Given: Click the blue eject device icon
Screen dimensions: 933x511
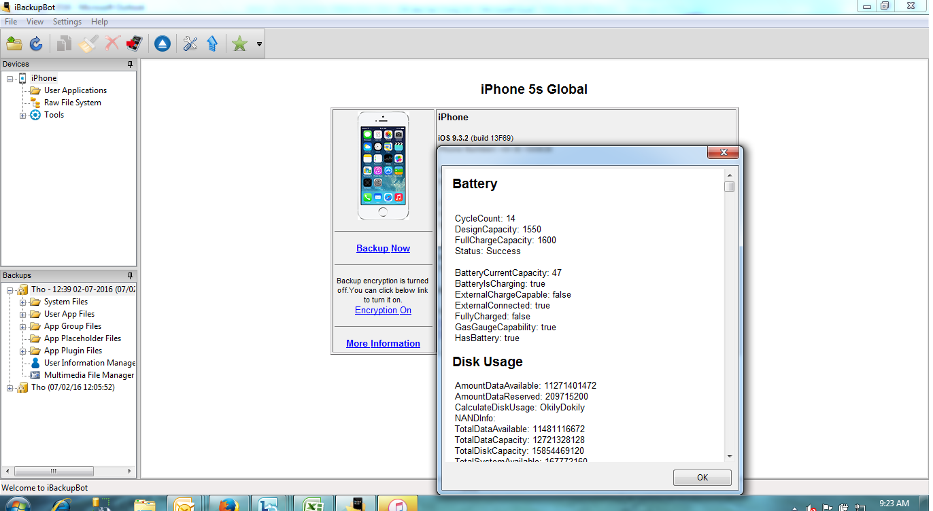Looking at the screenshot, I should click(162, 44).
